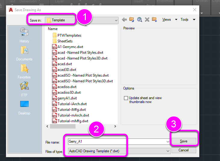Select acadISO -Named Plot Styles3D.dwt
The image size is (220, 161).
[82, 81]
